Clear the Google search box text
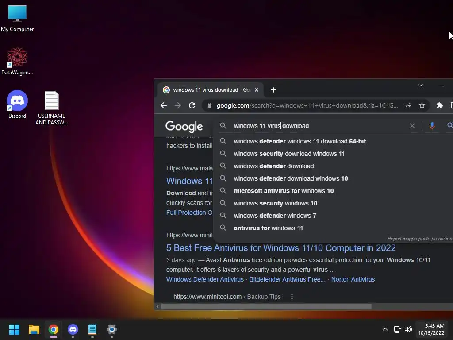 [x=412, y=126]
